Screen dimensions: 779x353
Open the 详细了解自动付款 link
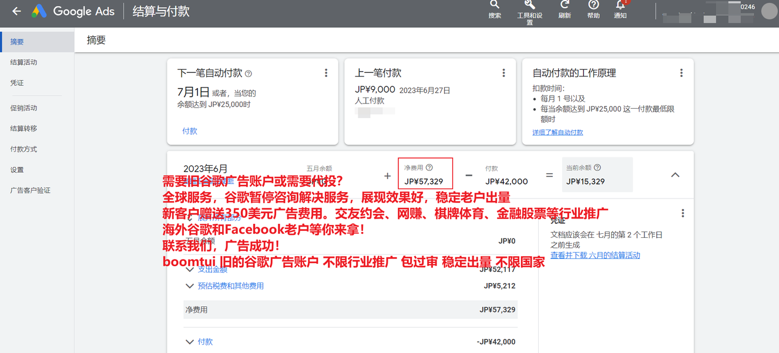coord(558,133)
